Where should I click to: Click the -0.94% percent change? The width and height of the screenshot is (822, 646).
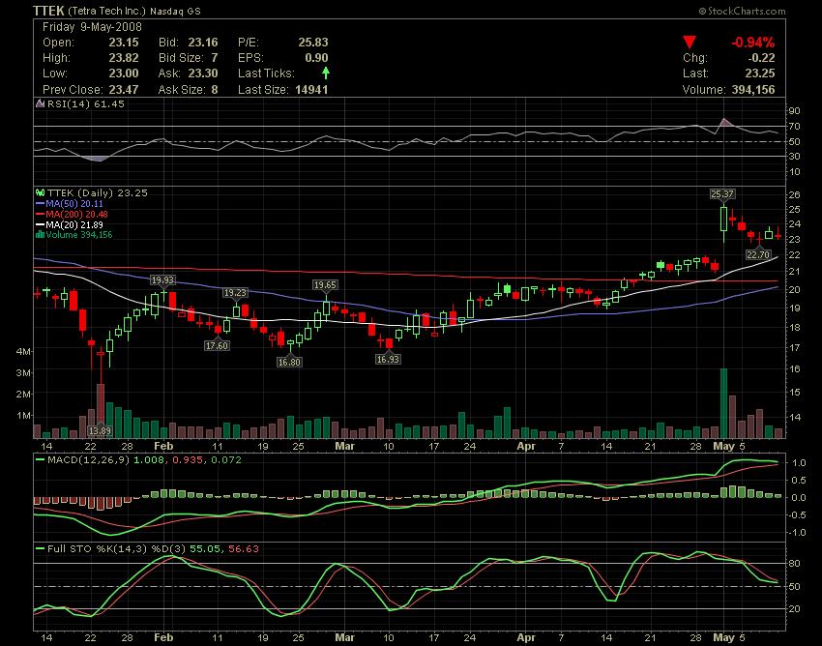(752, 43)
